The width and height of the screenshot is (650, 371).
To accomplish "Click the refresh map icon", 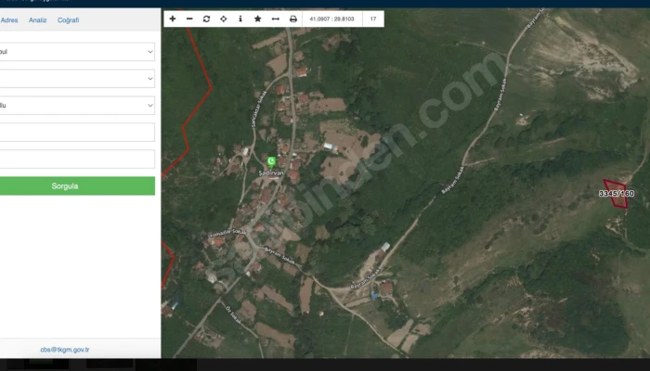I will click(x=206, y=19).
